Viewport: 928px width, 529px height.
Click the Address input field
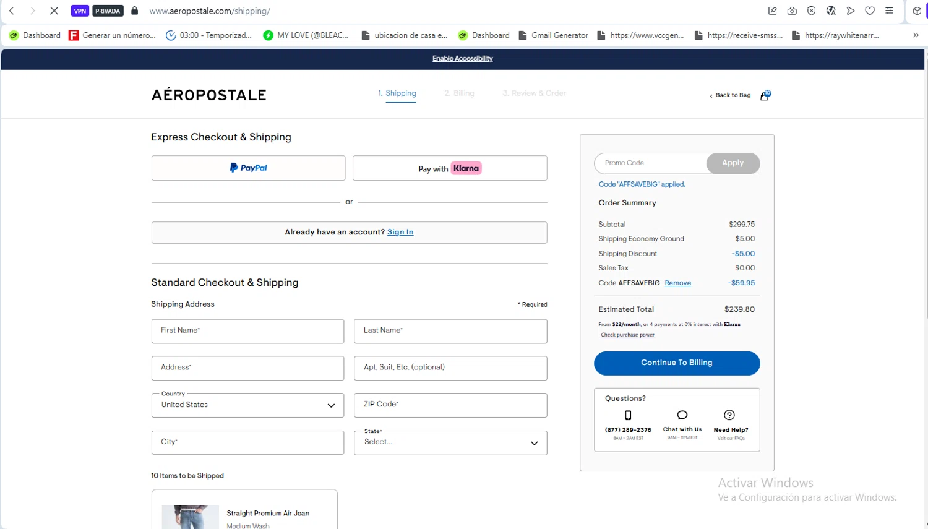click(247, 368)
